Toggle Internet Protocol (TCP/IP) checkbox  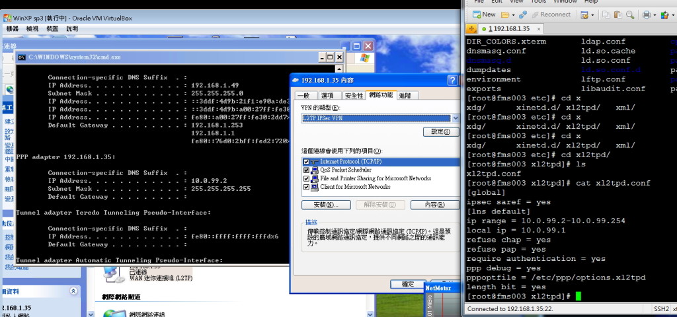[x=306, y=162]
